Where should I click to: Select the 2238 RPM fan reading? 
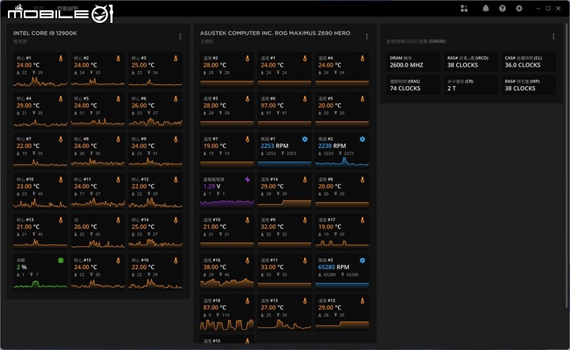[x=332, y=146]
